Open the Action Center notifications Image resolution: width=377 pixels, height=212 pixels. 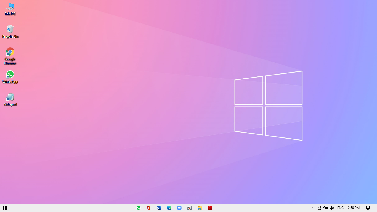pyautogui.click(x=368, y=208)
